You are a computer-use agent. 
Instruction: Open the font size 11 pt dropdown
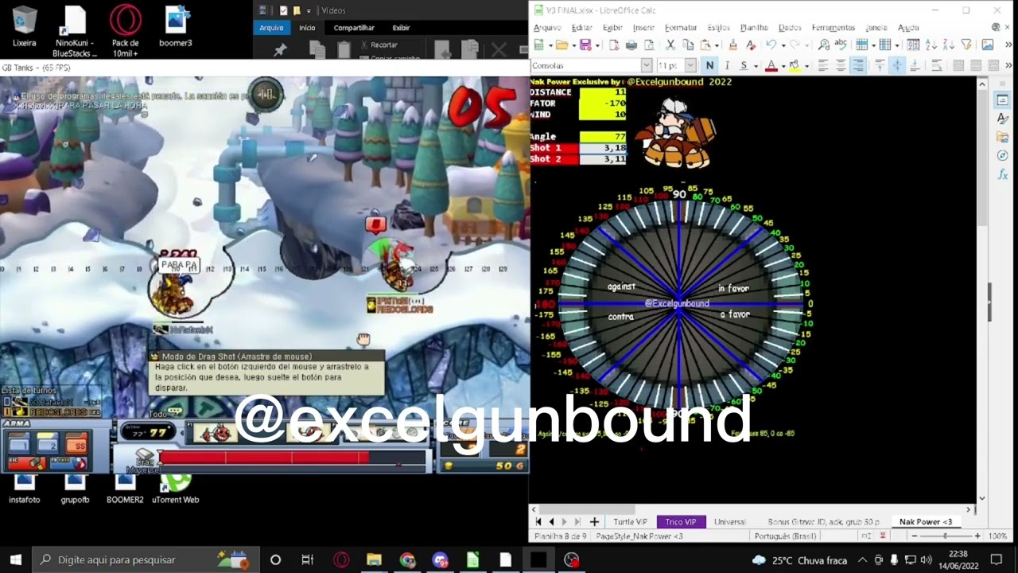(x=690, y=65)
